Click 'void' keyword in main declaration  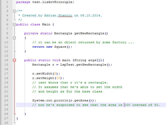pos(56,60)
